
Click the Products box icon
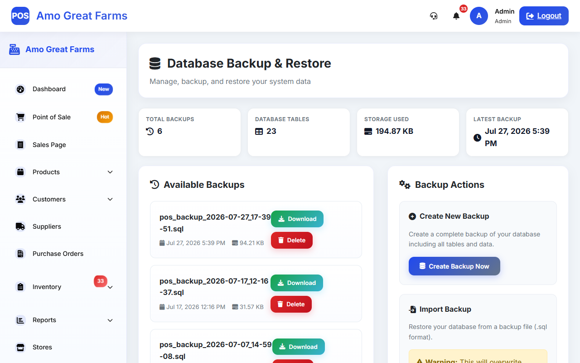20,172
